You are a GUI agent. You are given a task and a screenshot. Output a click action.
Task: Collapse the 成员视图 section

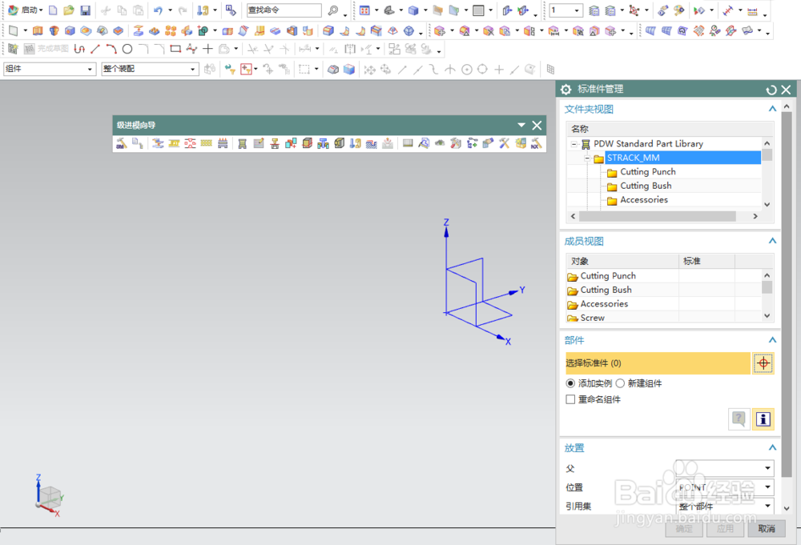coord(772,241)
